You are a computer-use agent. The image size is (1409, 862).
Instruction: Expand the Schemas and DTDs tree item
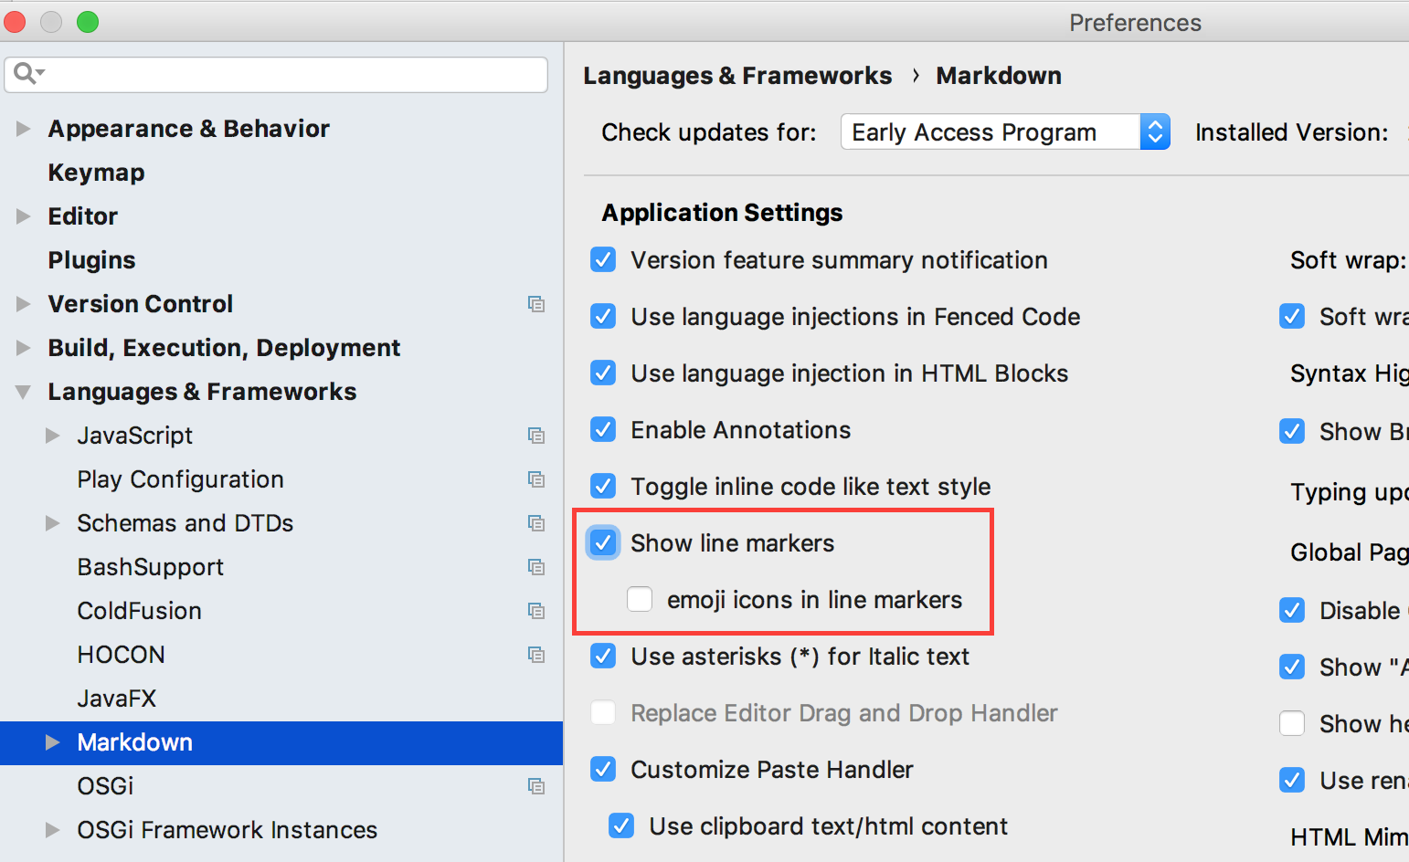pos(53,523)
